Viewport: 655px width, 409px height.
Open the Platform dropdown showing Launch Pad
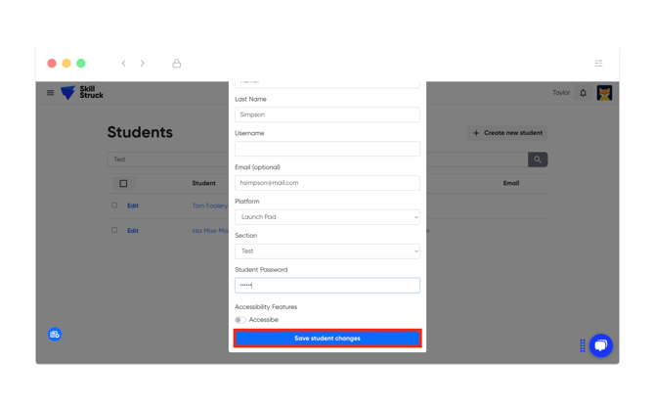pos(327,217)
